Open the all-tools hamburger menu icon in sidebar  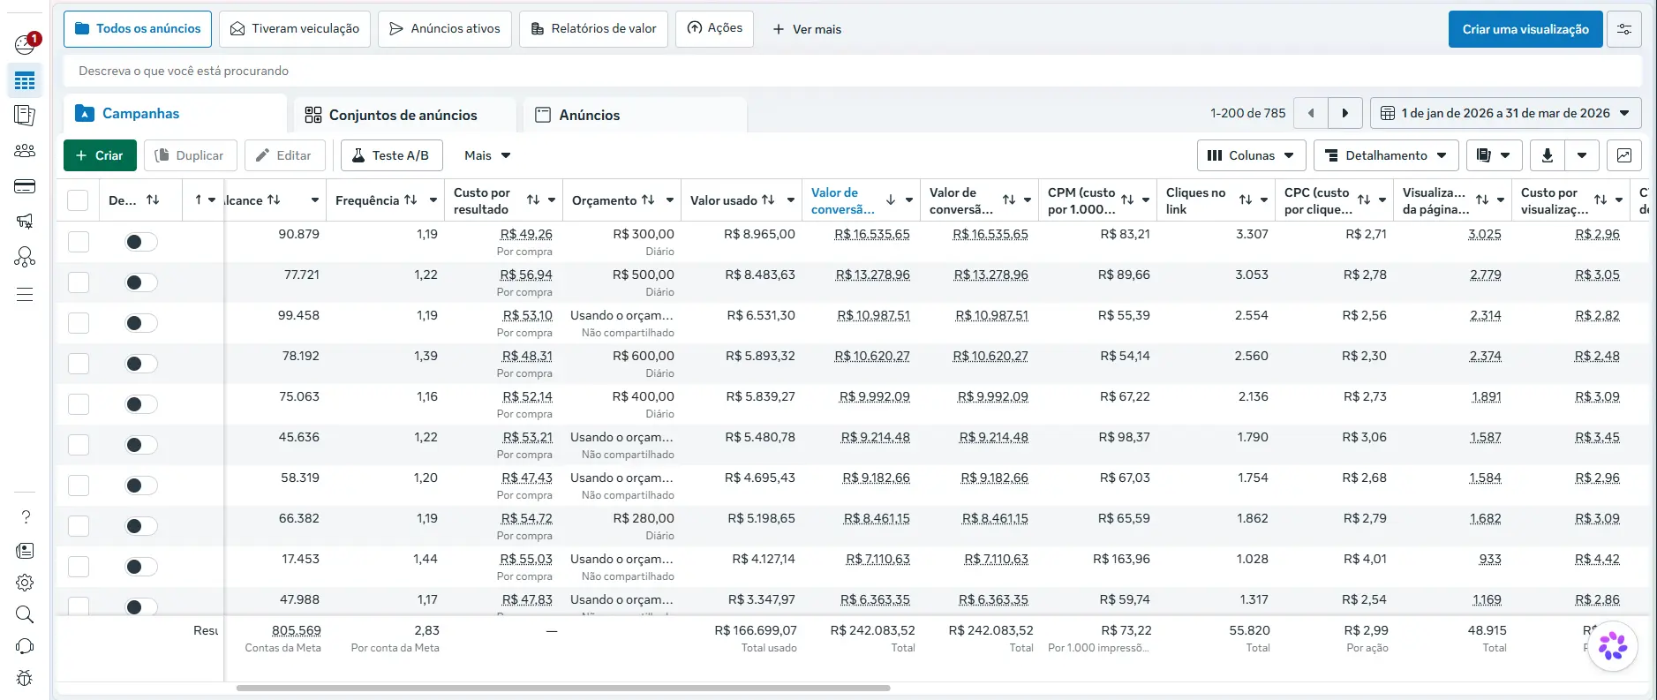coord(25,295)
